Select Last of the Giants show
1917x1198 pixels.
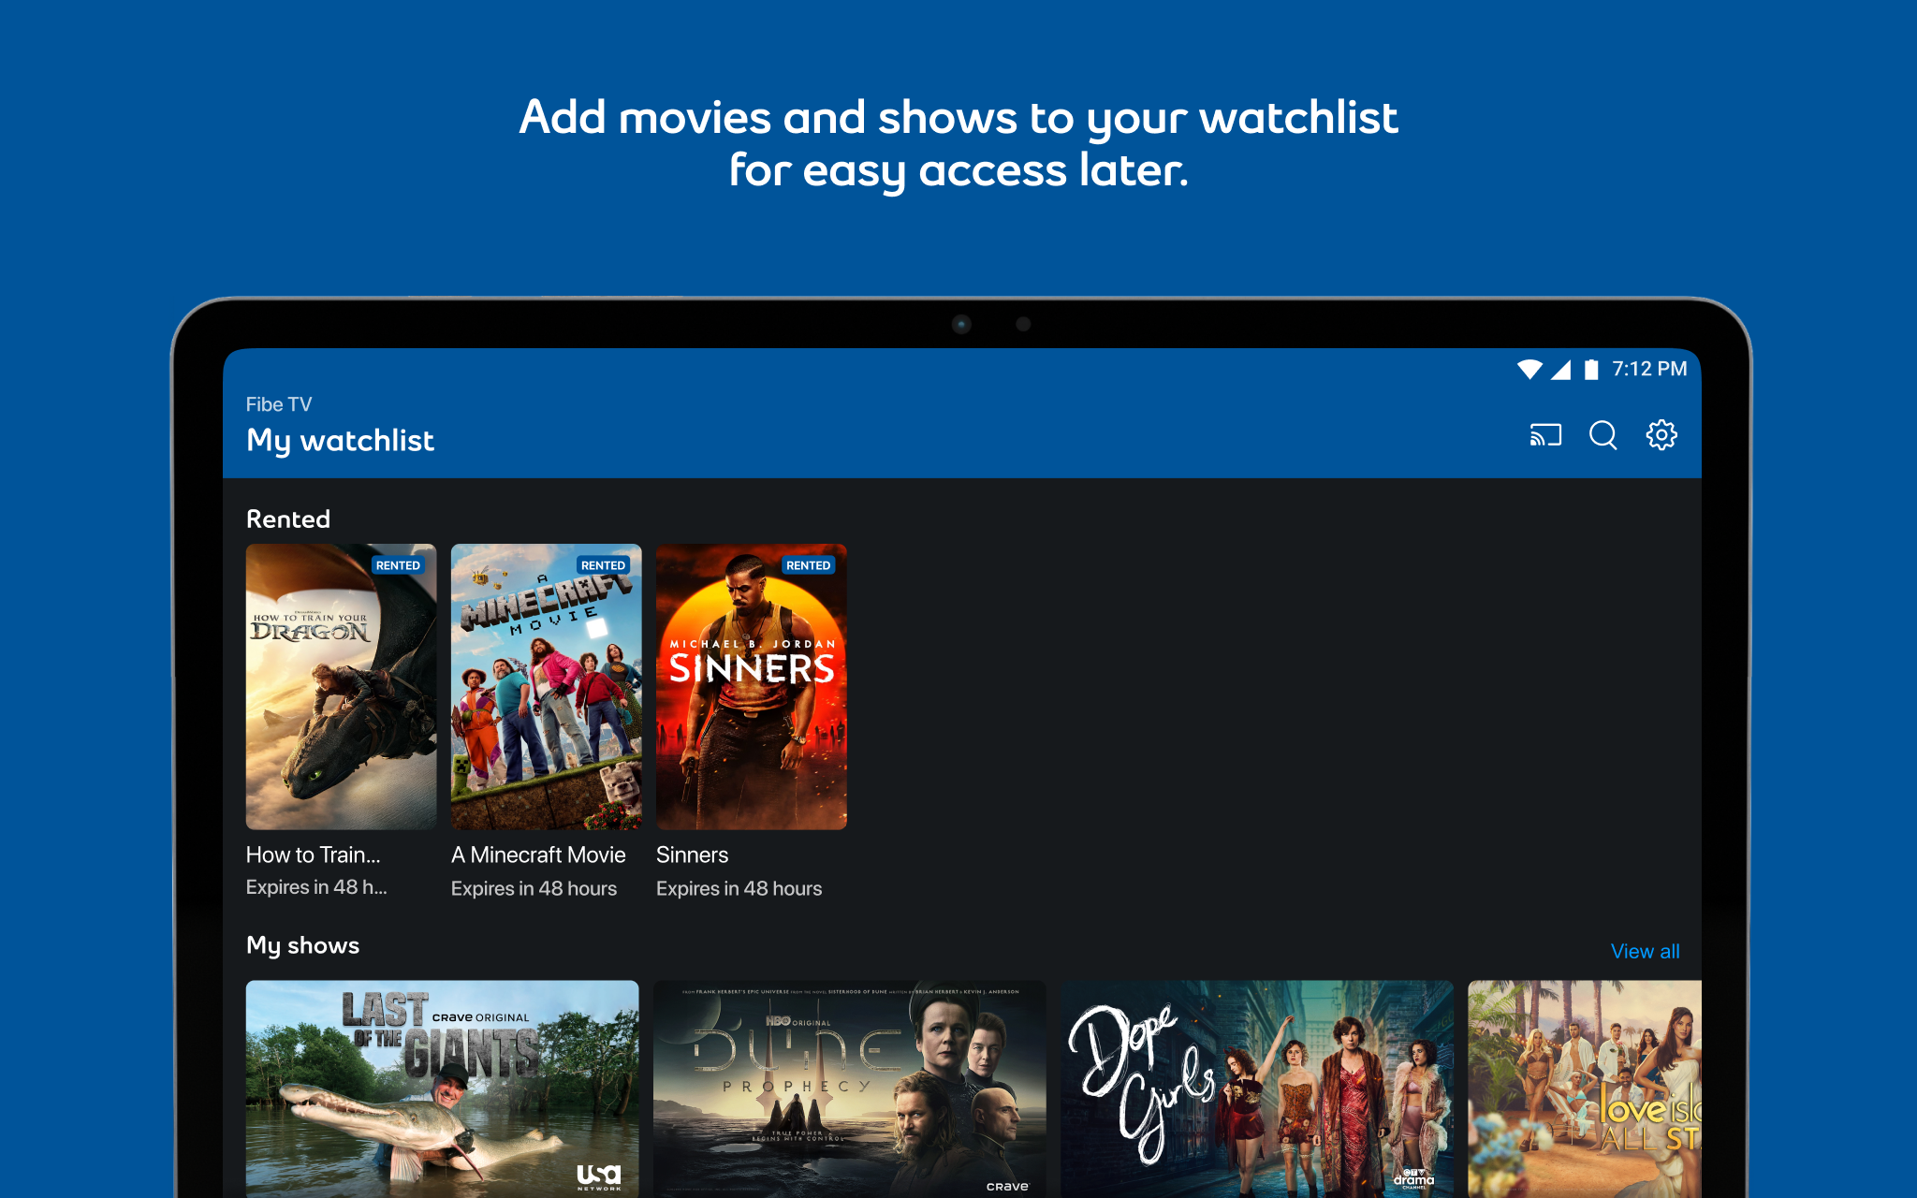click(442, 1088)
